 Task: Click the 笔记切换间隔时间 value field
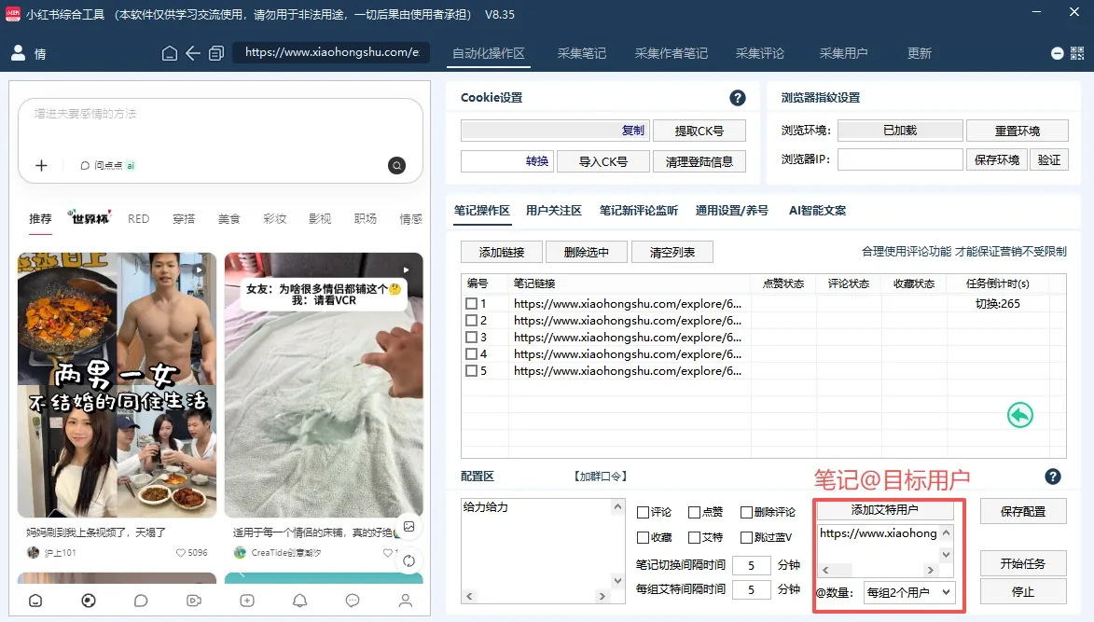(752, 565)
